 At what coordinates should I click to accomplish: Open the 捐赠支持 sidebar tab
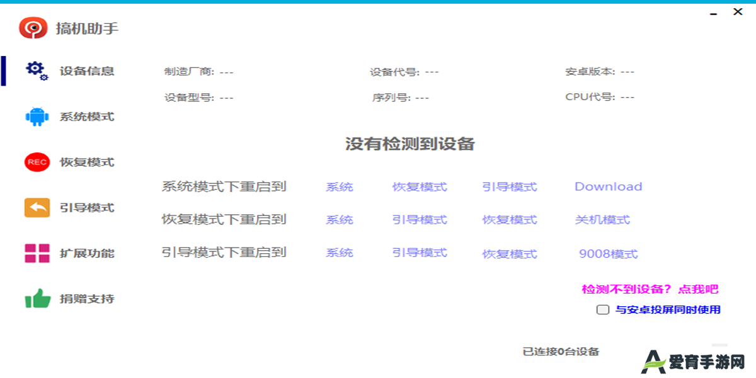point(87,299)
